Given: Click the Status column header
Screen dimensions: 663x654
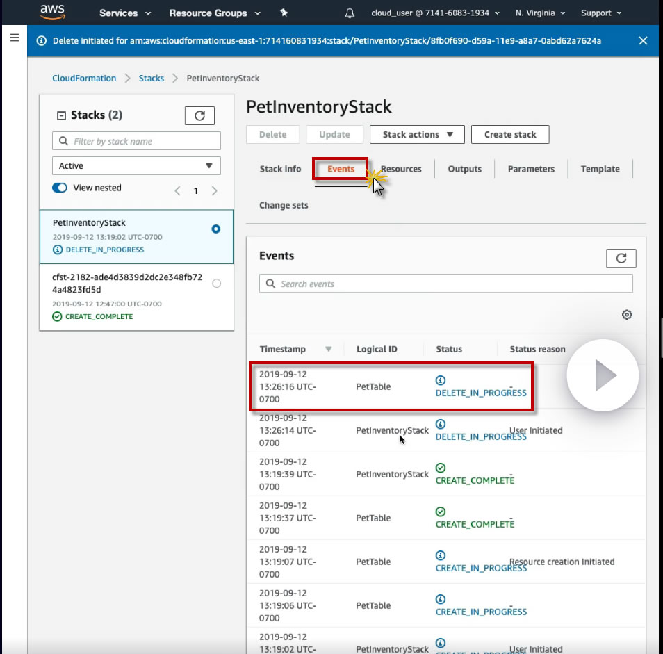Looking at the screenshot, I should [449, 349].
